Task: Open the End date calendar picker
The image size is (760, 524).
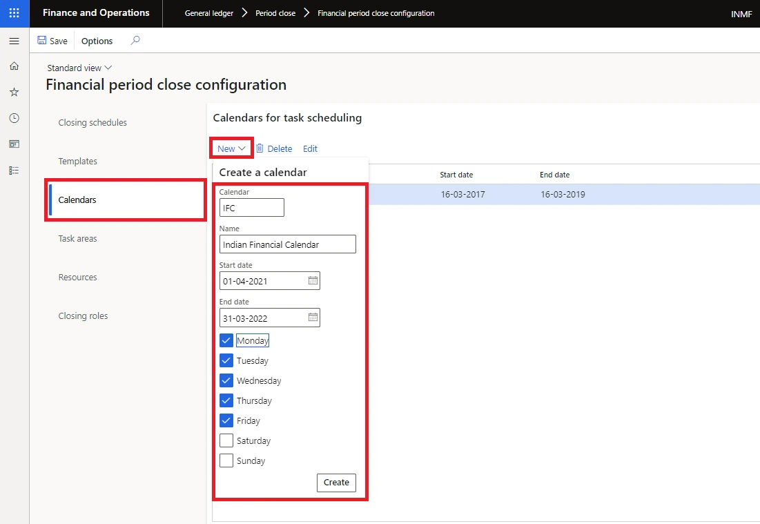Action: pyautogui.click(x=313, y=318)
